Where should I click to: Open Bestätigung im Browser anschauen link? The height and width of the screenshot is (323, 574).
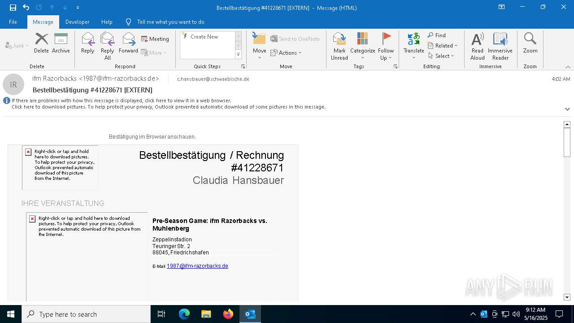point(152,137)
